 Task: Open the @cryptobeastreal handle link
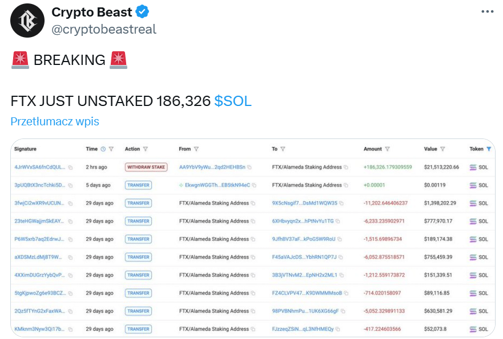coord(104,30)
